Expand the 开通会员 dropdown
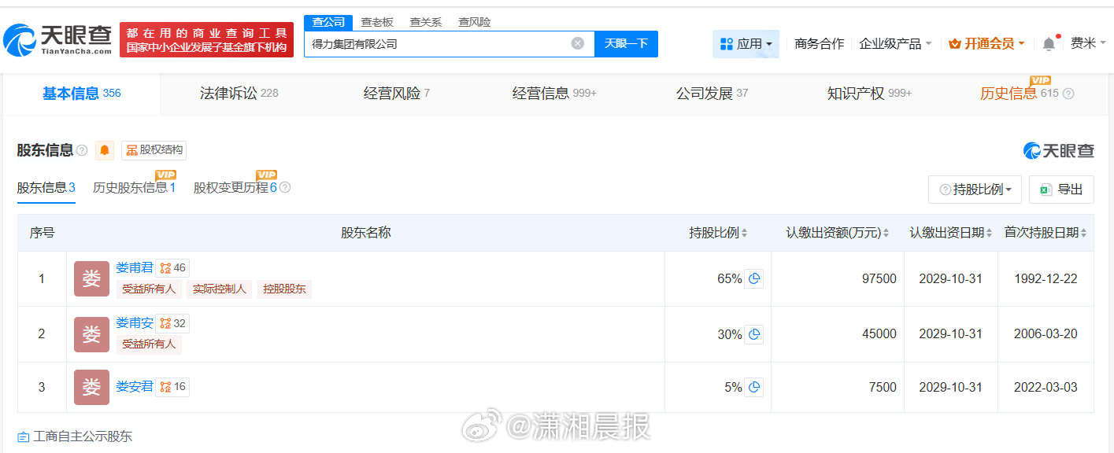Screen dimensions: 1114x453 point(986,44)
